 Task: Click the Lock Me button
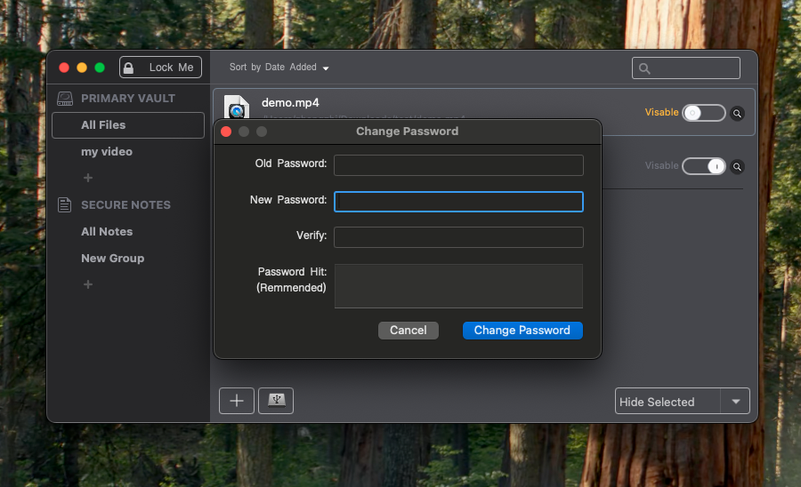pos(160,68)
